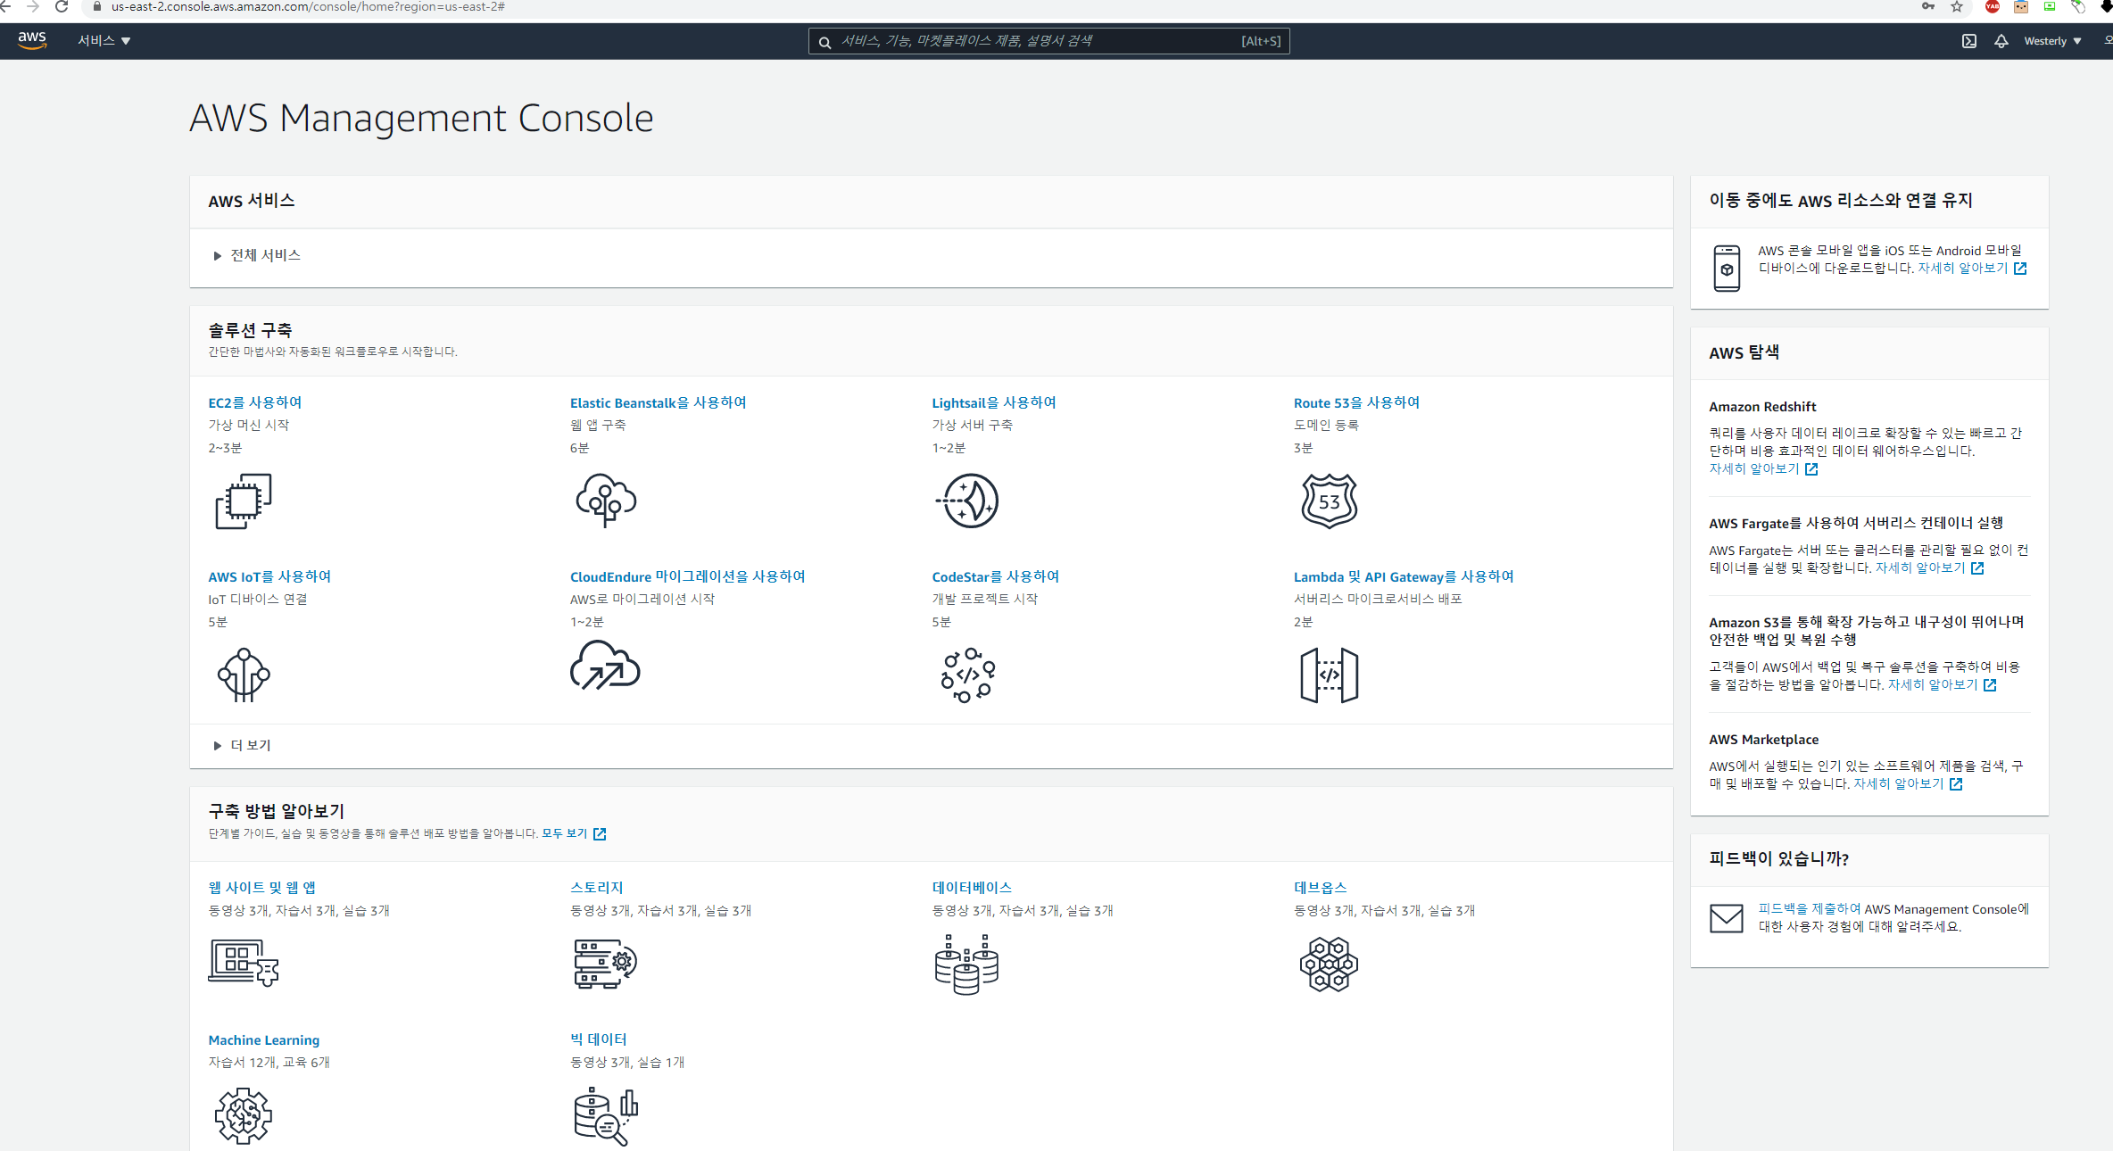Click the storage server gear icon

pyautogui.click(x=605, y=964)
